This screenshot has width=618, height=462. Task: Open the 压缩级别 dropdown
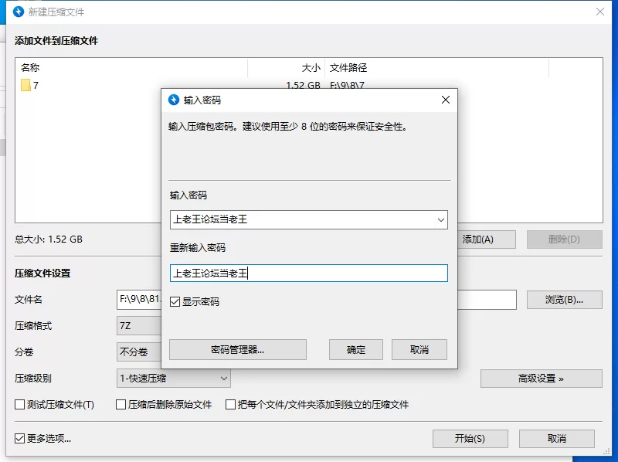pos(173,379)
